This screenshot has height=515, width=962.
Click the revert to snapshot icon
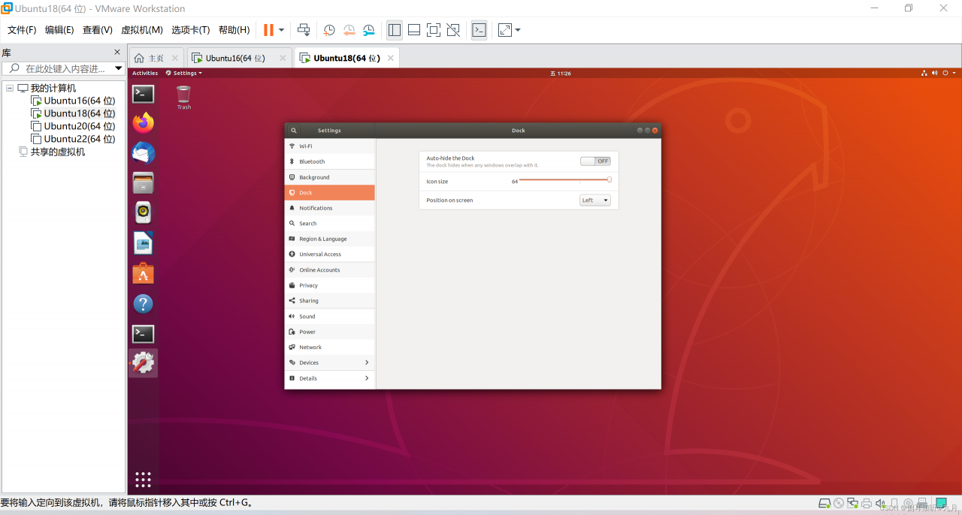click(349, 30)
